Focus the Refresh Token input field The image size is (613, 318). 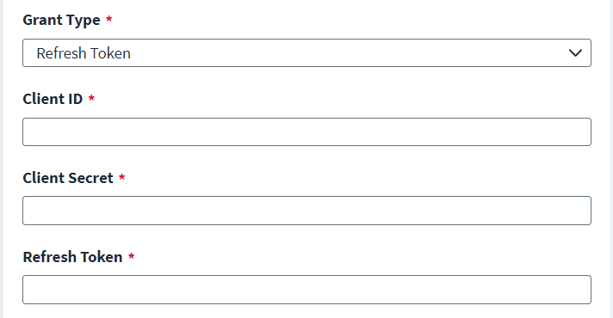(x=306, y=290)
